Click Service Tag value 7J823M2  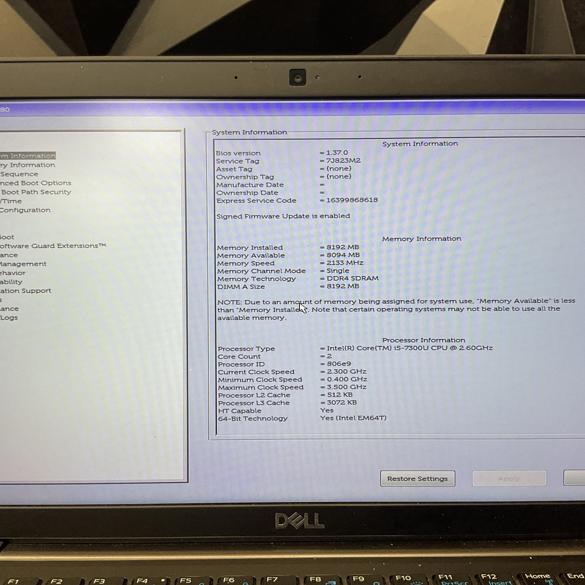[343, 161]
